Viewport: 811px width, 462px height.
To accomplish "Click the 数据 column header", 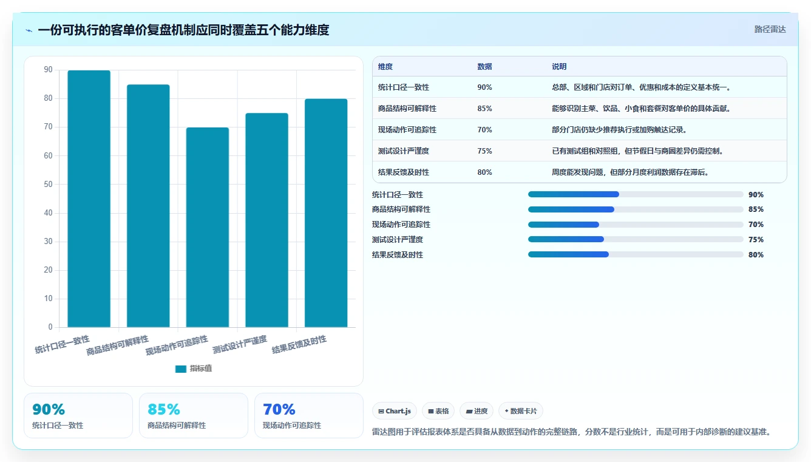I will click(x=485, y=67).
